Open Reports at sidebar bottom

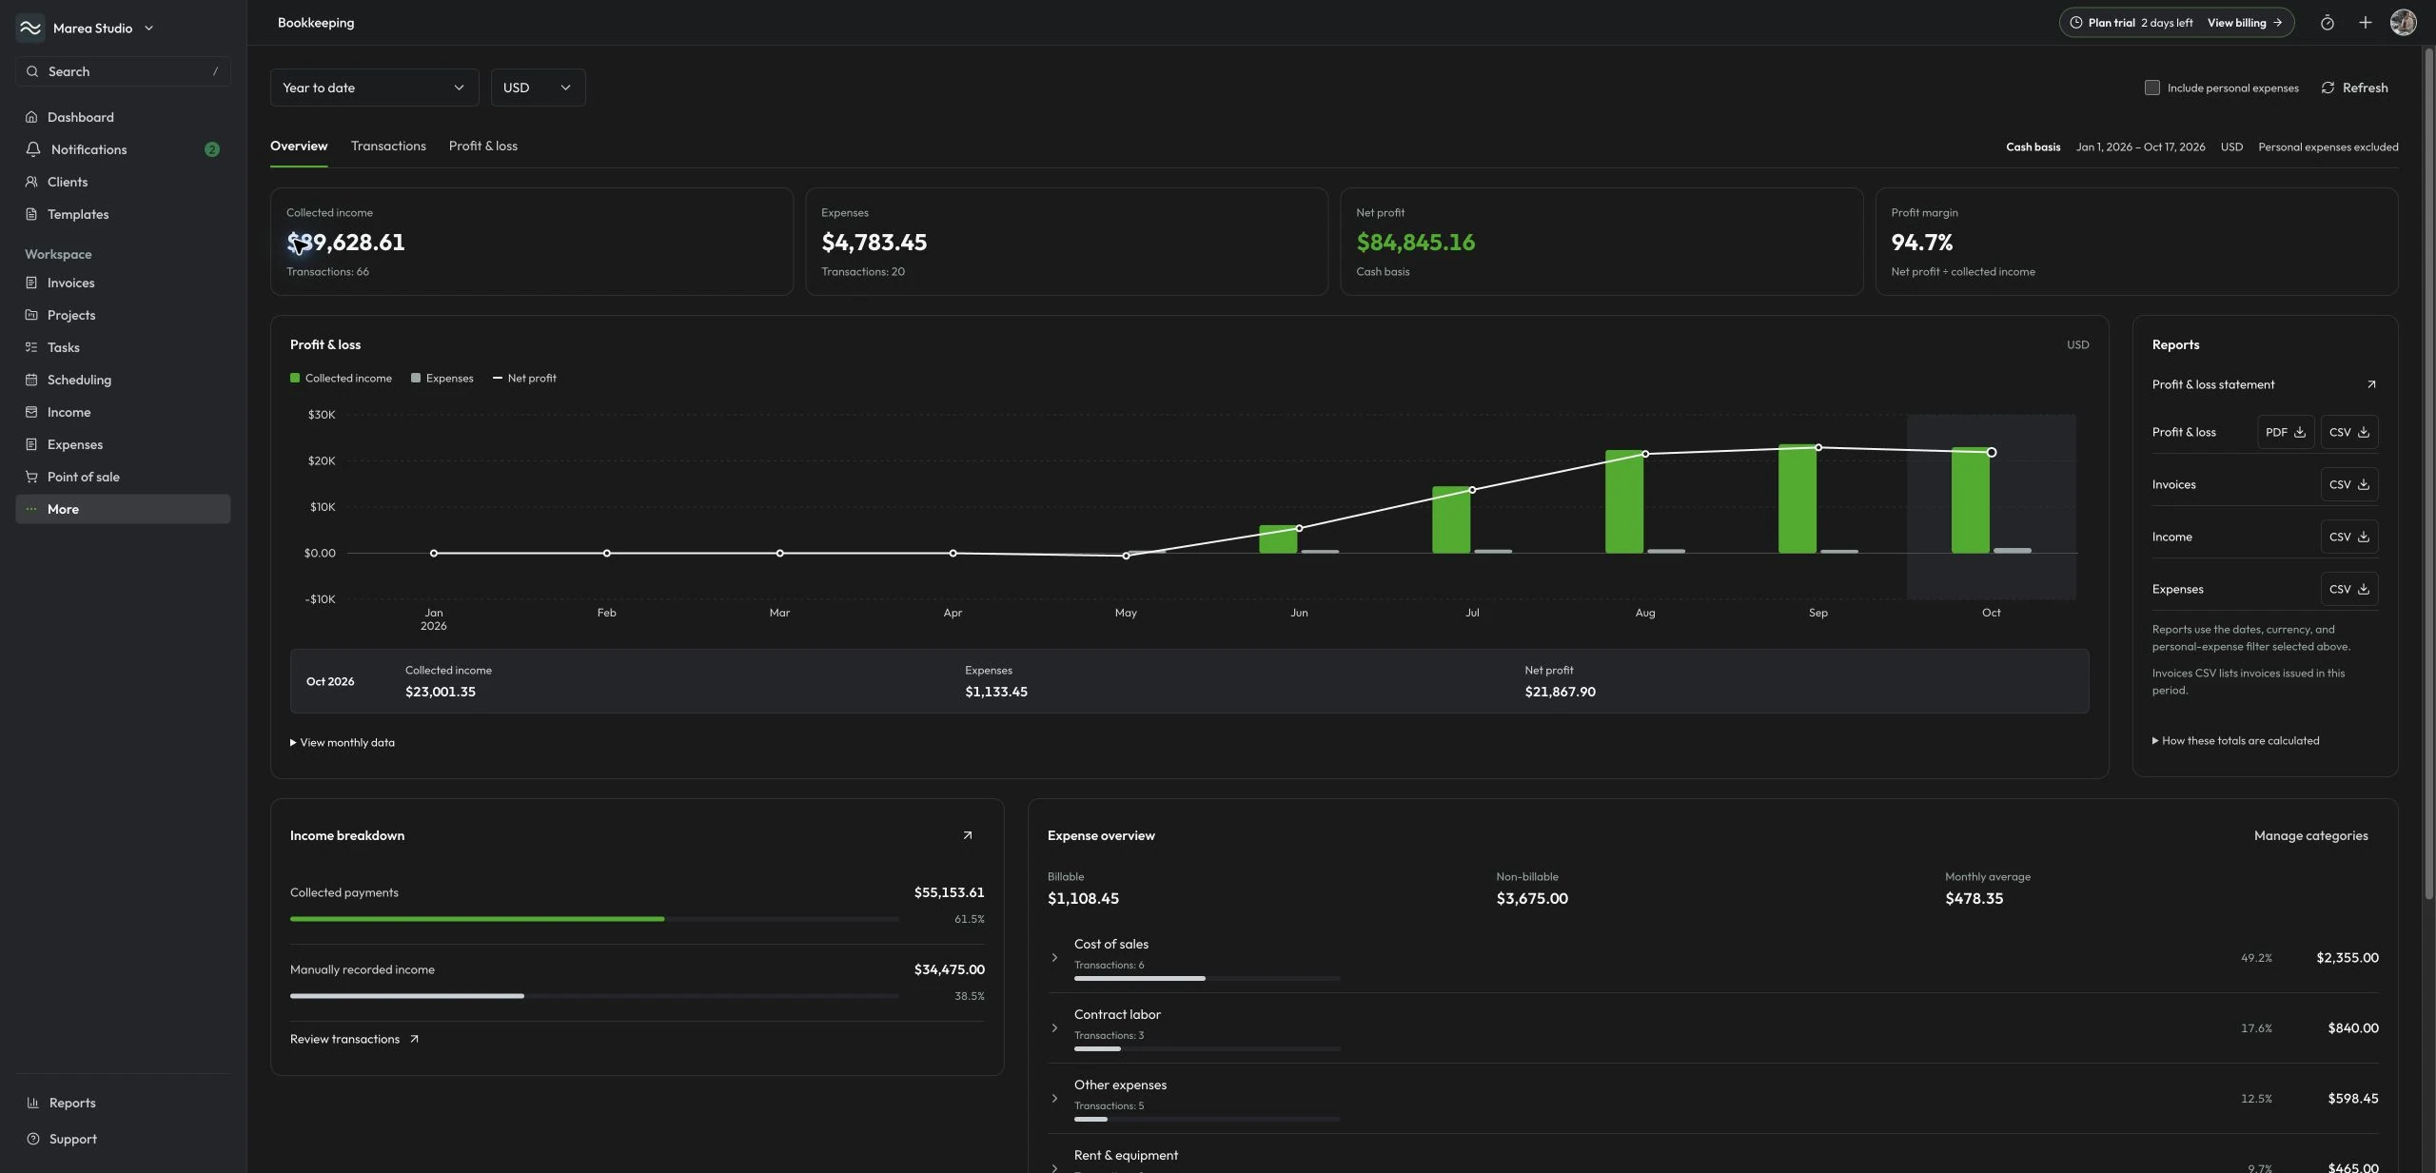123,1103
